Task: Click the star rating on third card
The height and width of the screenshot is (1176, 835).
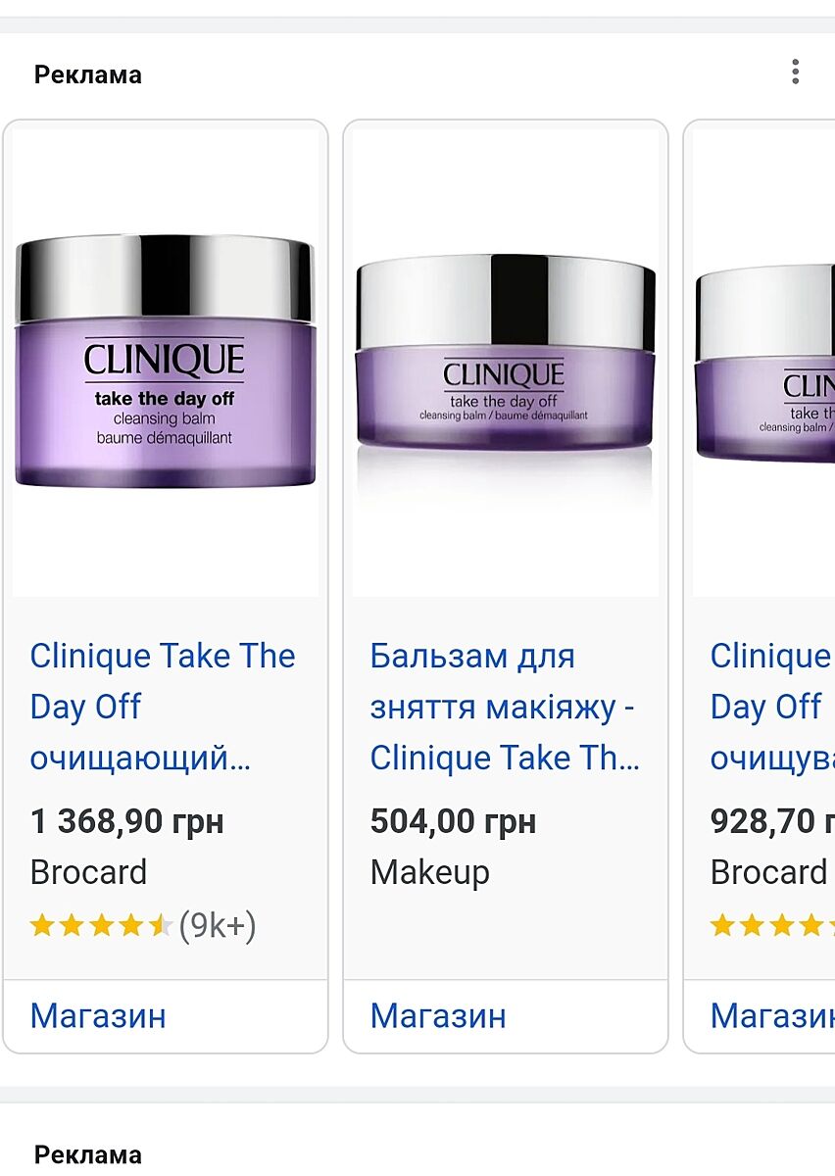Action: point(772,925)
